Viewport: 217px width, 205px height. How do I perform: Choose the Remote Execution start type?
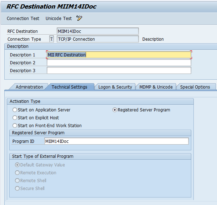[17, 173]
